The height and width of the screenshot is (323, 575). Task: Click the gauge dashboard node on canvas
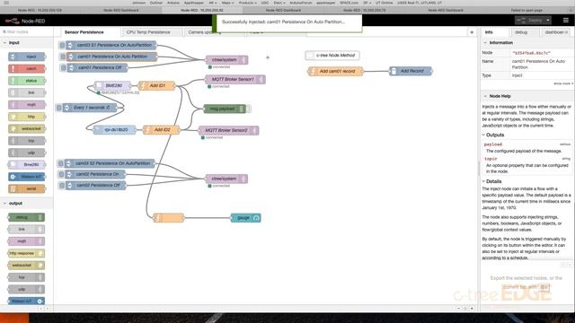click(245, 218)
